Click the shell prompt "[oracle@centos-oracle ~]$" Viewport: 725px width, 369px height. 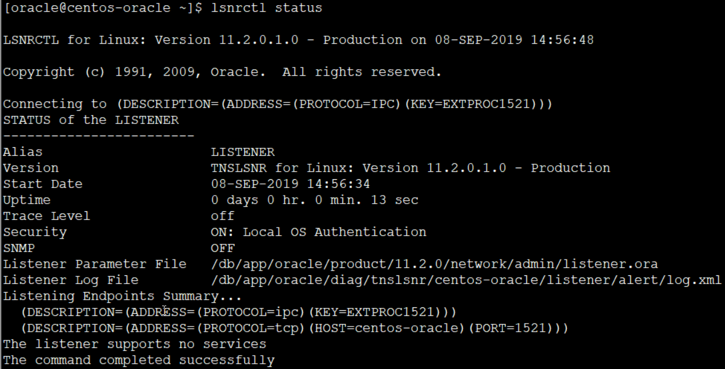[x=99, y=8]
